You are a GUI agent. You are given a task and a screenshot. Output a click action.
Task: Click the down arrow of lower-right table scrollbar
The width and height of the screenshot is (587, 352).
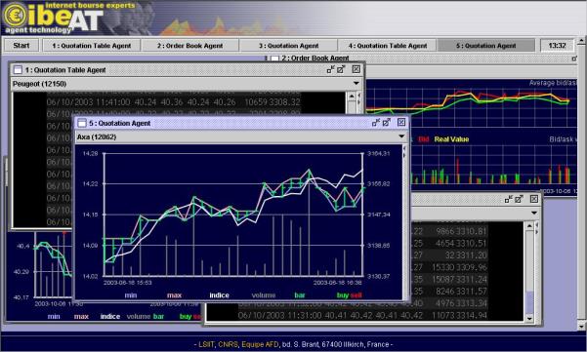click(529, 319)
